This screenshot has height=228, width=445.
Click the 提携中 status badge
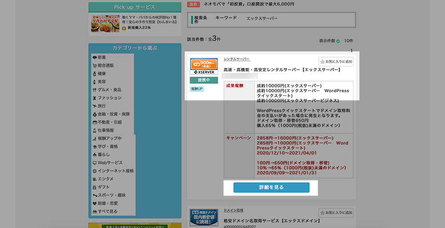204,80
